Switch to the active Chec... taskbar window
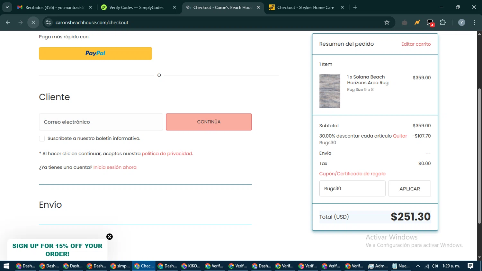Viewport: 482px width, 271px height. point(144,266)
